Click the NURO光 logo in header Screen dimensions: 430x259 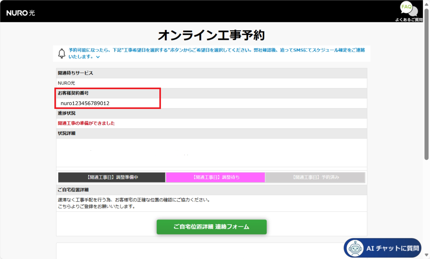pos(21,13)
